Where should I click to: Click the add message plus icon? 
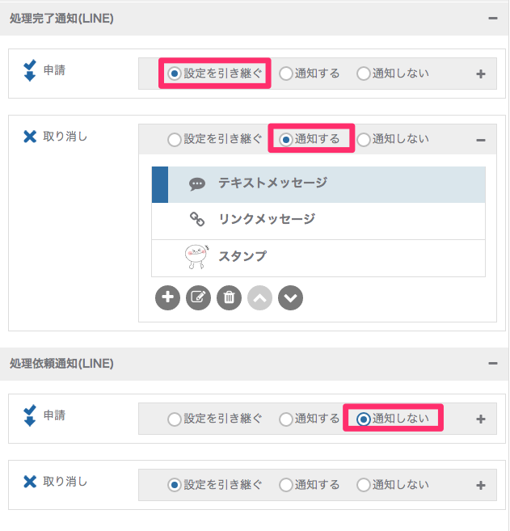(167, 297)
